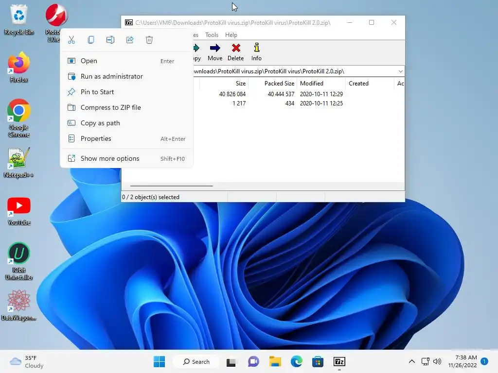Image resolution: width=498 pixels, height=373 pixels.
Task: Open the Tools menu
Action: click(212, 35)
